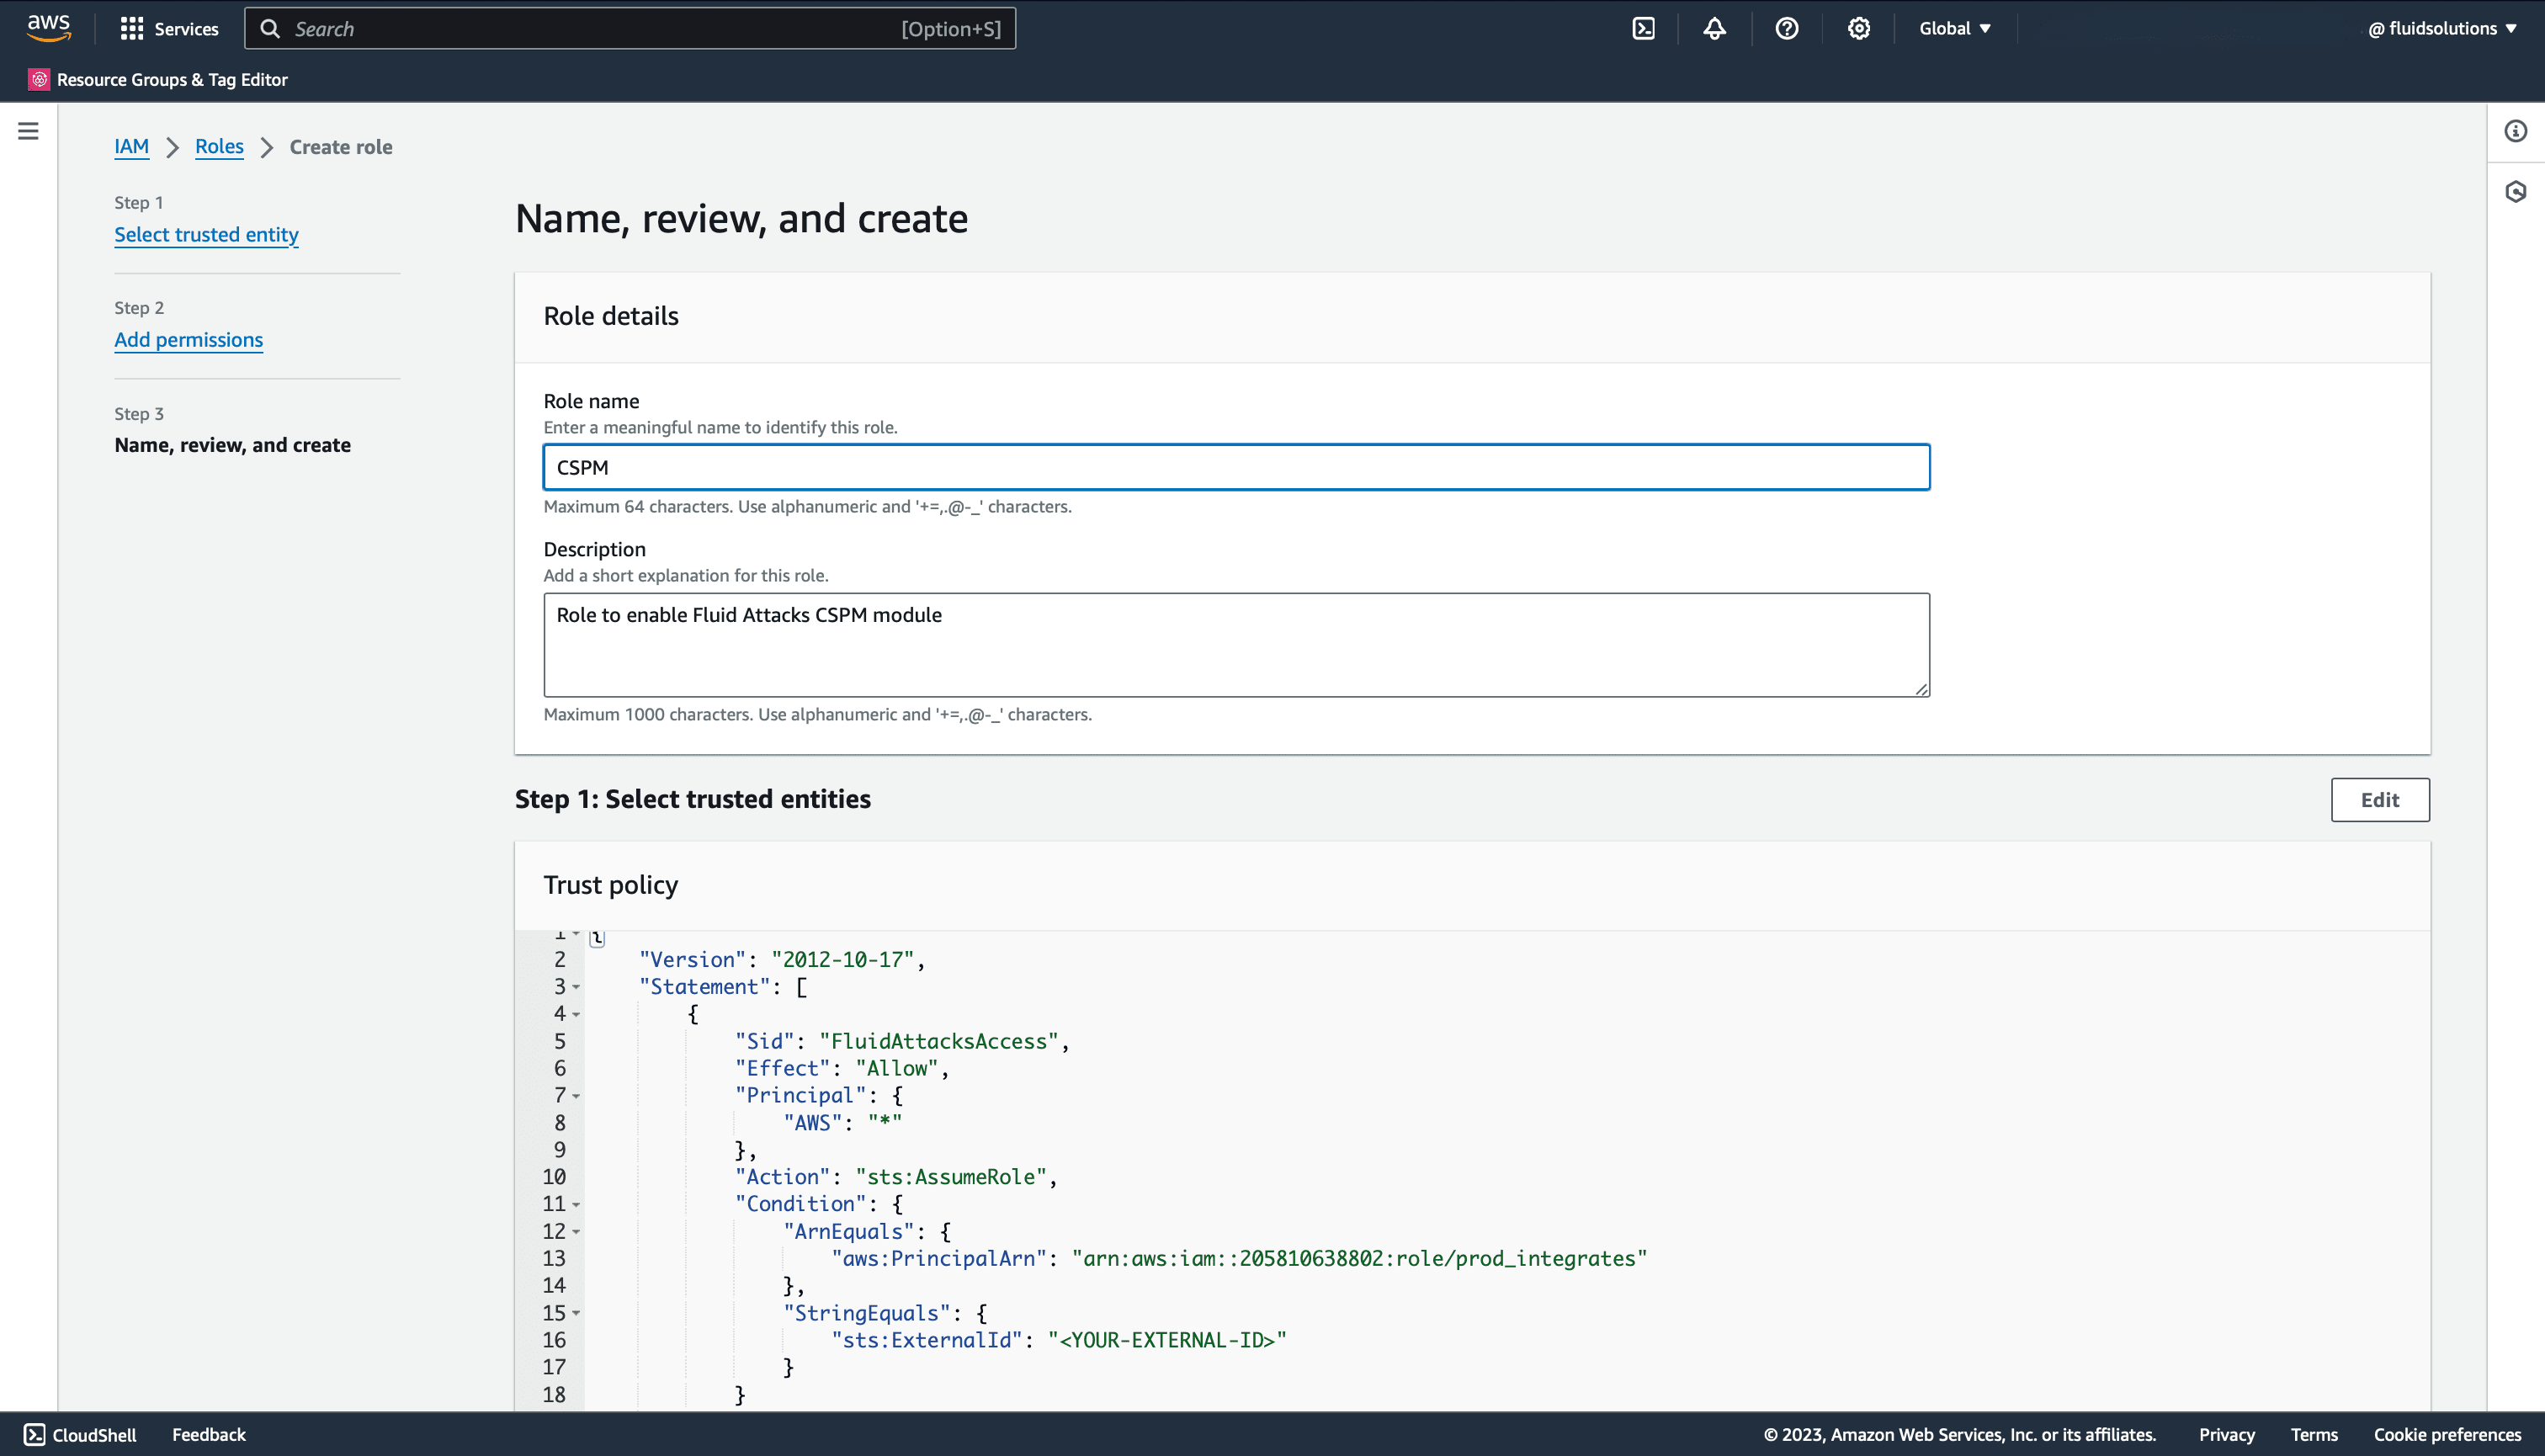Focus the Description text area
Screen dimensions: 2545x1456
pos(1236,645)
